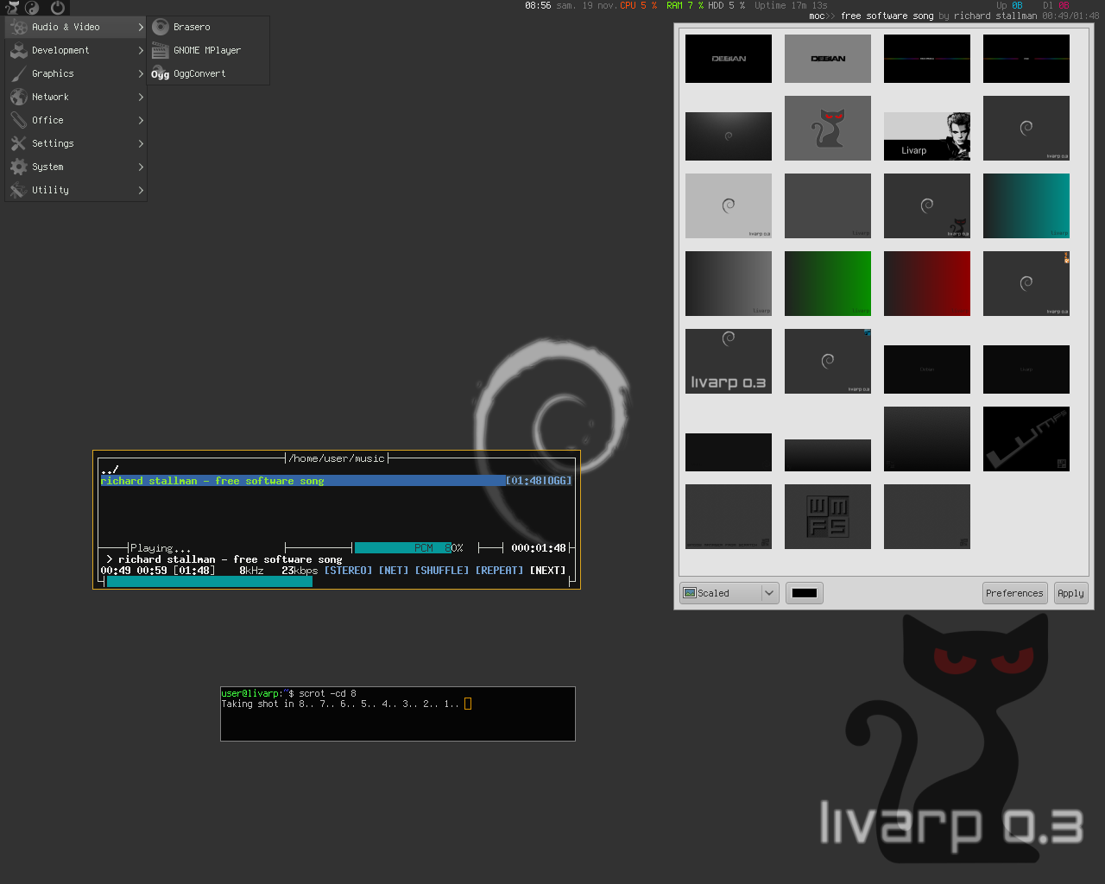Click the black background color swatch
Viewport: 1105px width, 884px height.
pyautogui.click(x=805, y=593)
